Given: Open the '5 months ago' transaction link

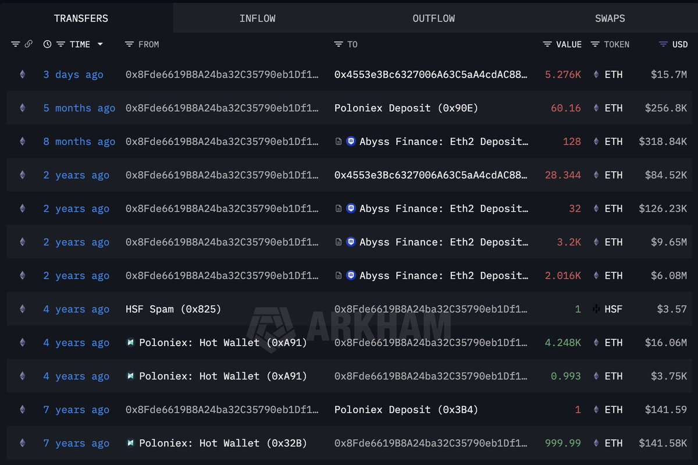Looking at the screenshot, I should [x=79, y=108].
